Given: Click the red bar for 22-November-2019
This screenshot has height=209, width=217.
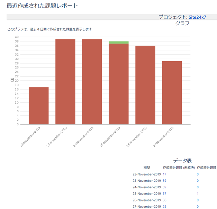Looking at the screenshot, I should (x=39, y=106).
